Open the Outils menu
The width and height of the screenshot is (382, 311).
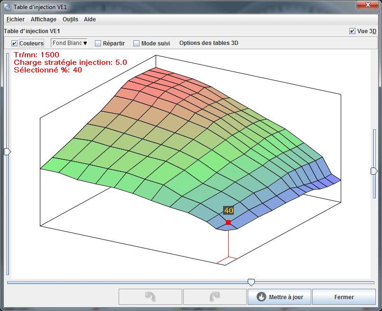coord(70,19)
